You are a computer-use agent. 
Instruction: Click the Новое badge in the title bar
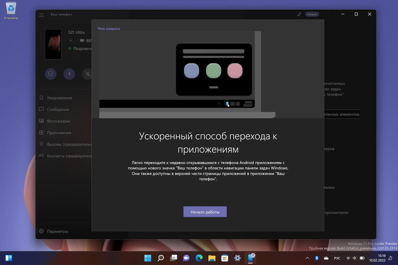click(312, 14)
